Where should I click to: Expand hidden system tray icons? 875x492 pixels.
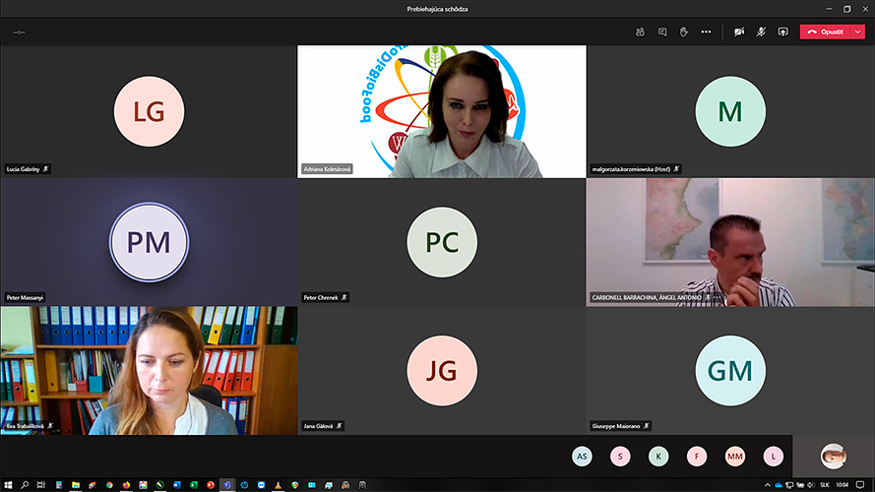[x=766, y=485]
